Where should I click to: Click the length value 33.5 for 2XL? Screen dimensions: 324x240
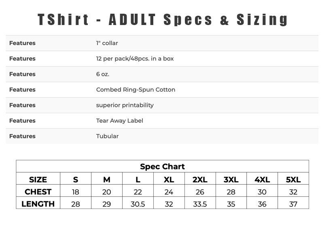point(200,204)
